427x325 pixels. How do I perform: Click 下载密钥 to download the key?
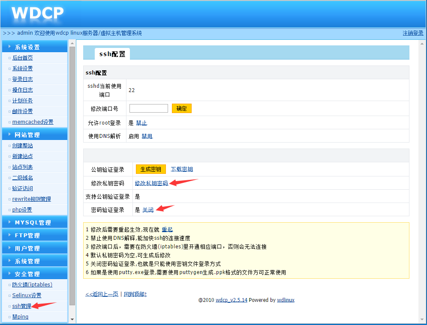[x=181, y=169]
